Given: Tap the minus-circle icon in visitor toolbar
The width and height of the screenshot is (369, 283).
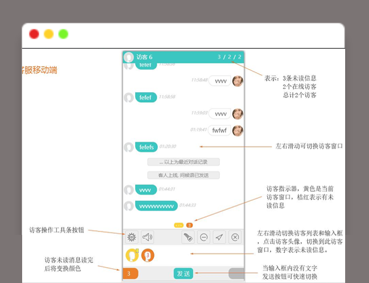Looking at the screenshot, I should click(x=204, y=237).
